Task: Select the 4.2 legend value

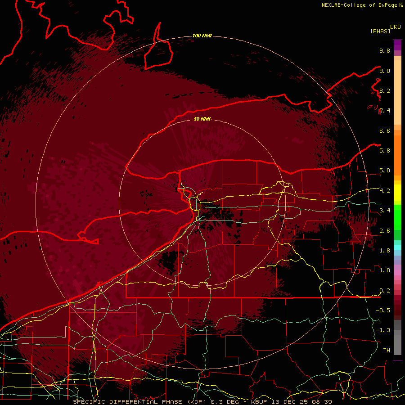Action: coord(385,191)
